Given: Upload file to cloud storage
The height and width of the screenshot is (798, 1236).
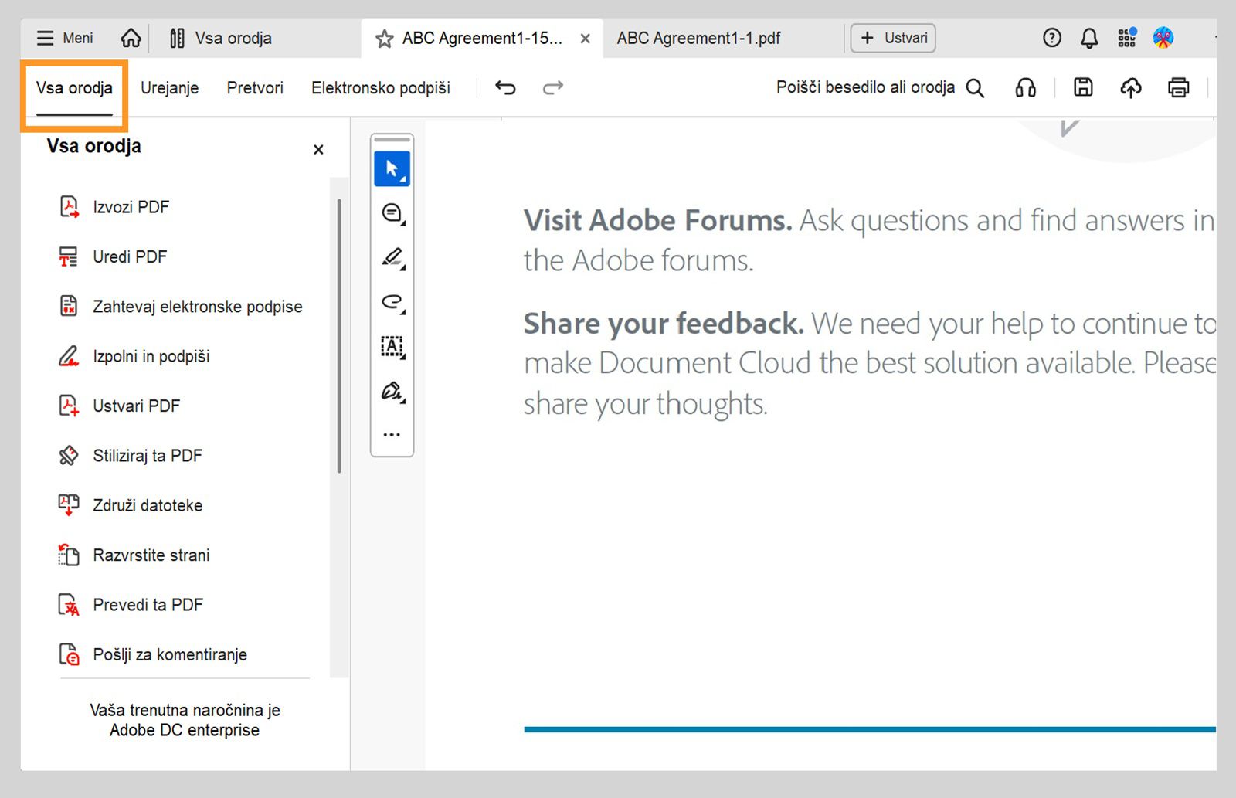Looking at the screenshot, I should point(1131,88).
